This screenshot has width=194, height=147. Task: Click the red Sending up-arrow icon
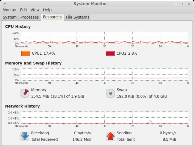pyautogui.click(x=111, y=136)
